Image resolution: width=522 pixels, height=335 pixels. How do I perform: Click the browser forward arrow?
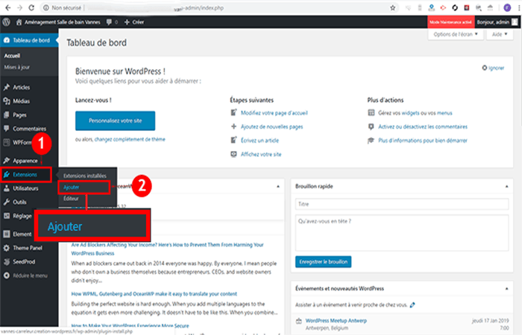tap(19, 7)
